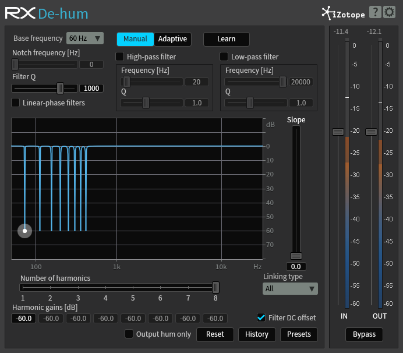Screen dimensions: 403x353
Task: Uncheck Filter DC offset
Action: 261,317
